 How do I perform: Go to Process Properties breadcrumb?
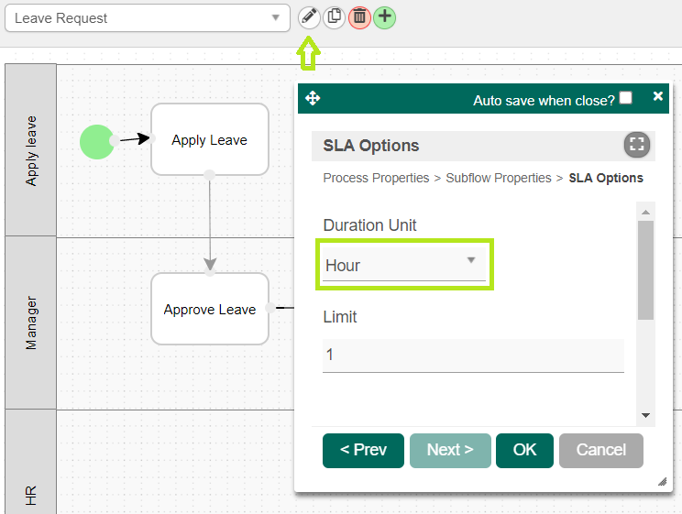(x=376, y=178)
